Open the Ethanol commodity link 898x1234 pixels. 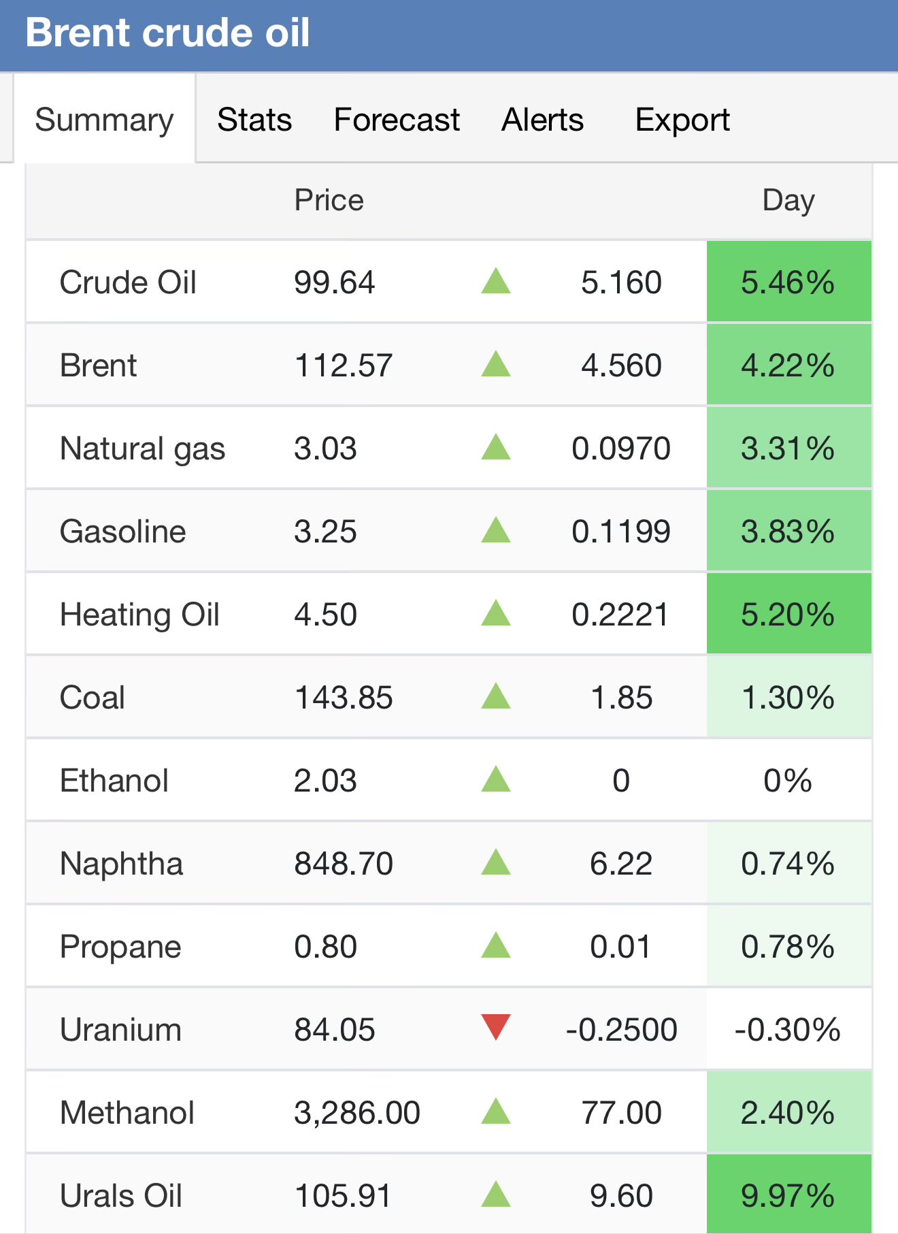click(x=114, y=781)
